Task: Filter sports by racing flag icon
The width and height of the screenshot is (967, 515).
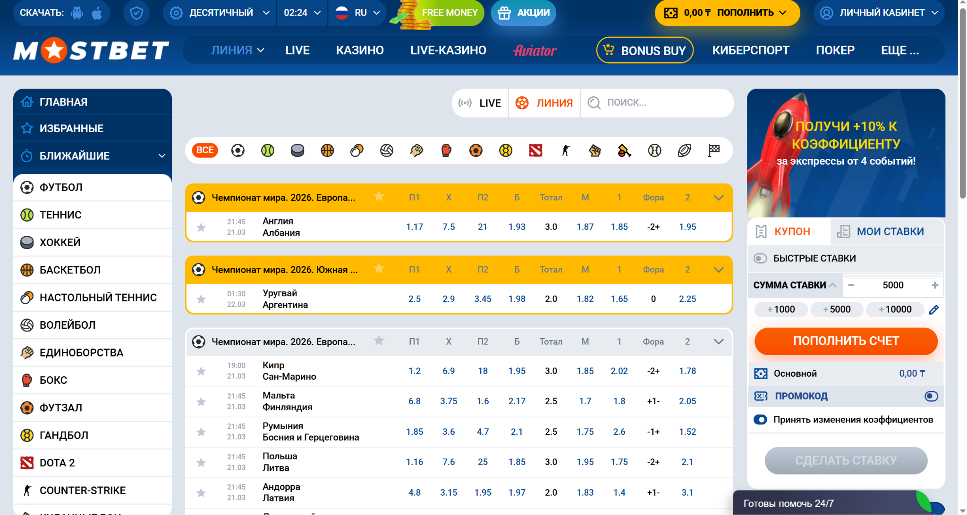Action: click(x=714, y=150)
